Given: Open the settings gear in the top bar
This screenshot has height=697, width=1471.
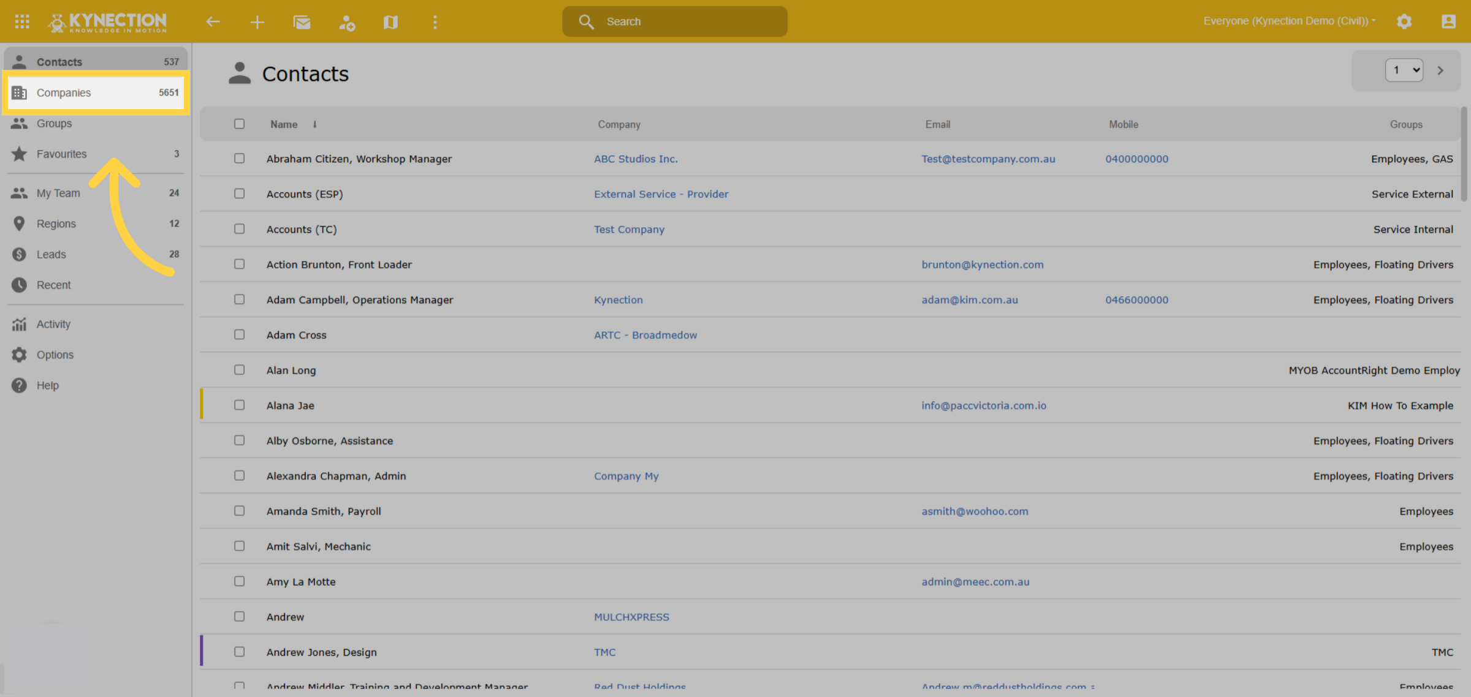Looking at the screenshot, I should pyautogui.click(x=1404, y=21).
